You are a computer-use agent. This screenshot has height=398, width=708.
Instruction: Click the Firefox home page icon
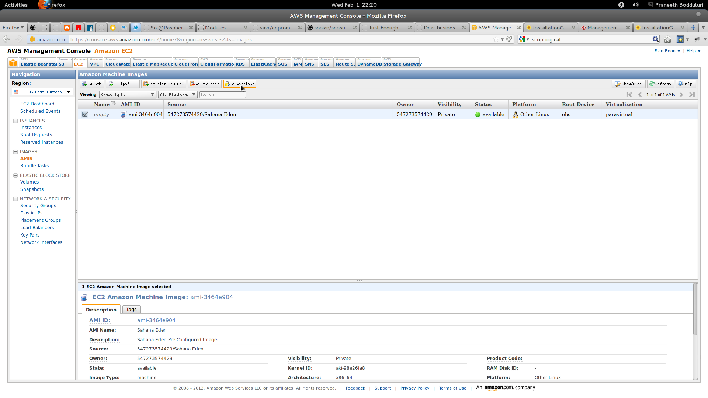click(x=667, y=39)
